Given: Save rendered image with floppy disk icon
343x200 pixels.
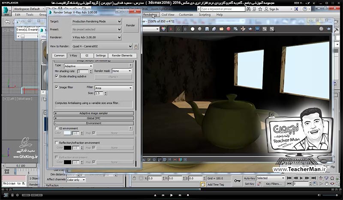Looking at the screenshot, I should [207, 29].
